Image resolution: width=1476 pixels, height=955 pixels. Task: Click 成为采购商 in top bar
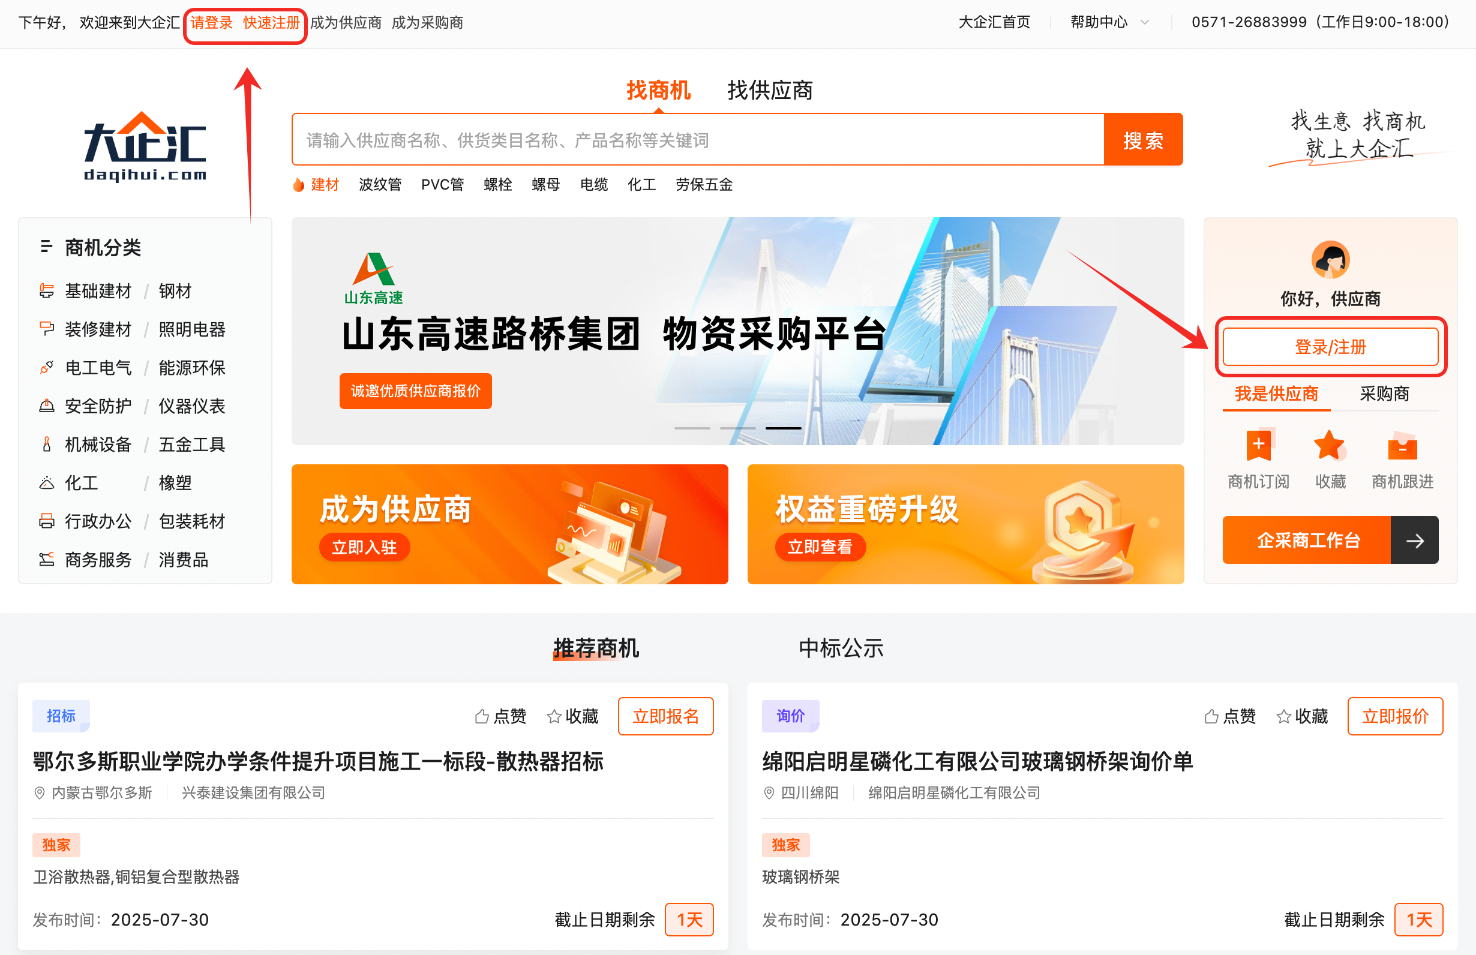427,23
